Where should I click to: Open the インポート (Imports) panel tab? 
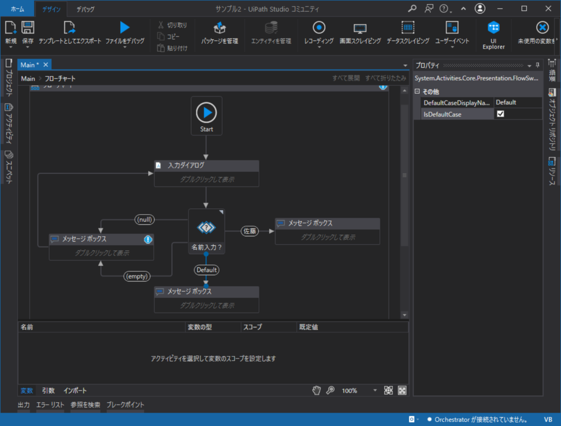coord(75,390)
